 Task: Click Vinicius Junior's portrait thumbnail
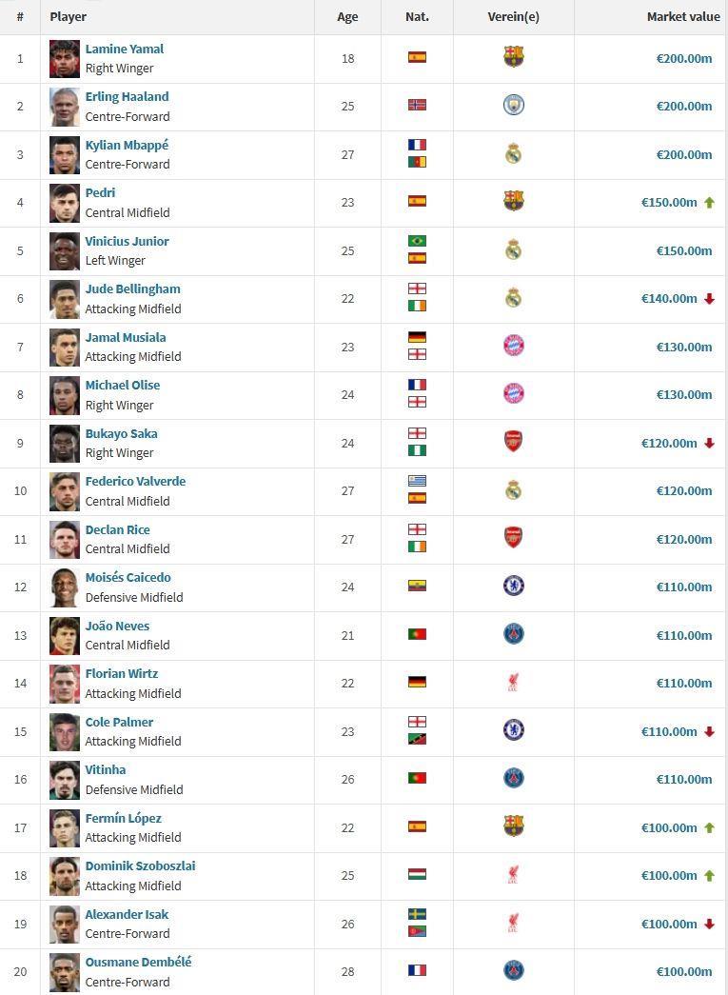pos(65,250)
